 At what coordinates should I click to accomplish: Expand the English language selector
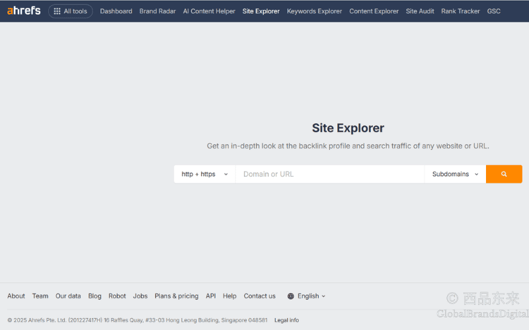(x=306, y=296)
